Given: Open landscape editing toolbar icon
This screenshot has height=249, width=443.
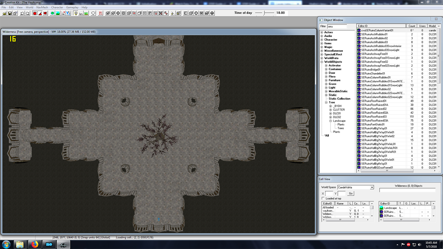Looking at the screenshot, I should point(58,13).
